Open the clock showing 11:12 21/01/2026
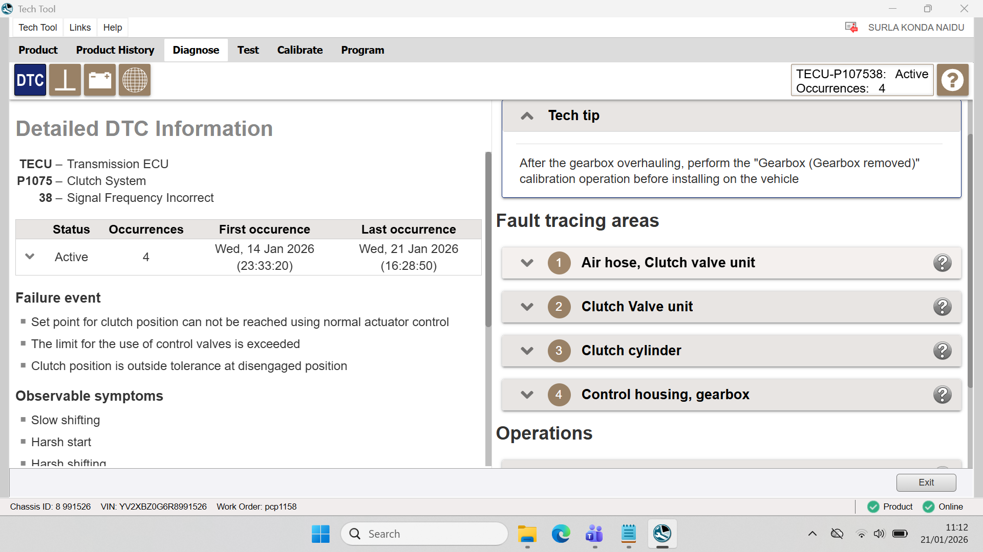 coord(944,534)
